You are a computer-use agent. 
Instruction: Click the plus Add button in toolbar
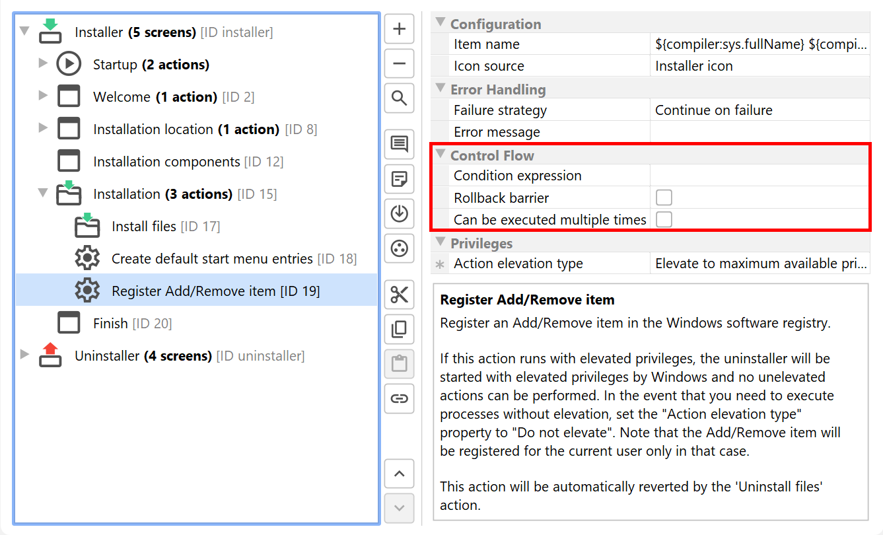tap(399, 29)
